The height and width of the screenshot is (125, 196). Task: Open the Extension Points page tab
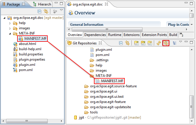tap(154, 35)
